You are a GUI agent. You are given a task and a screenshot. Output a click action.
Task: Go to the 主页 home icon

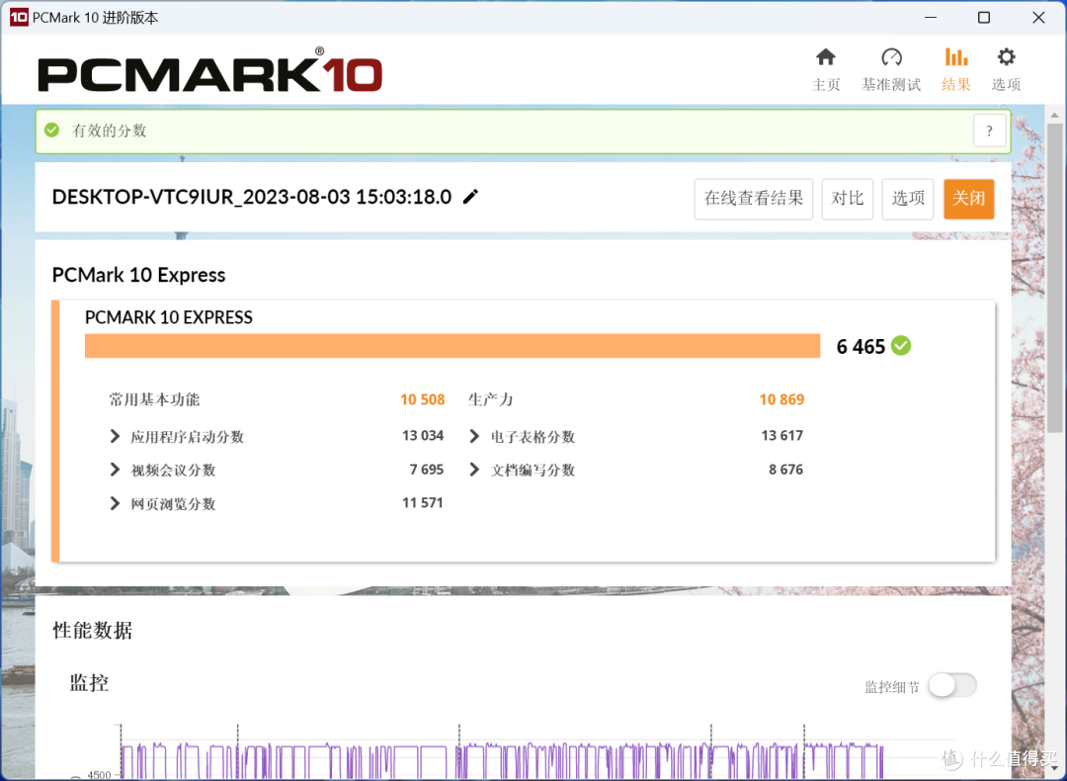pos(825,57)
